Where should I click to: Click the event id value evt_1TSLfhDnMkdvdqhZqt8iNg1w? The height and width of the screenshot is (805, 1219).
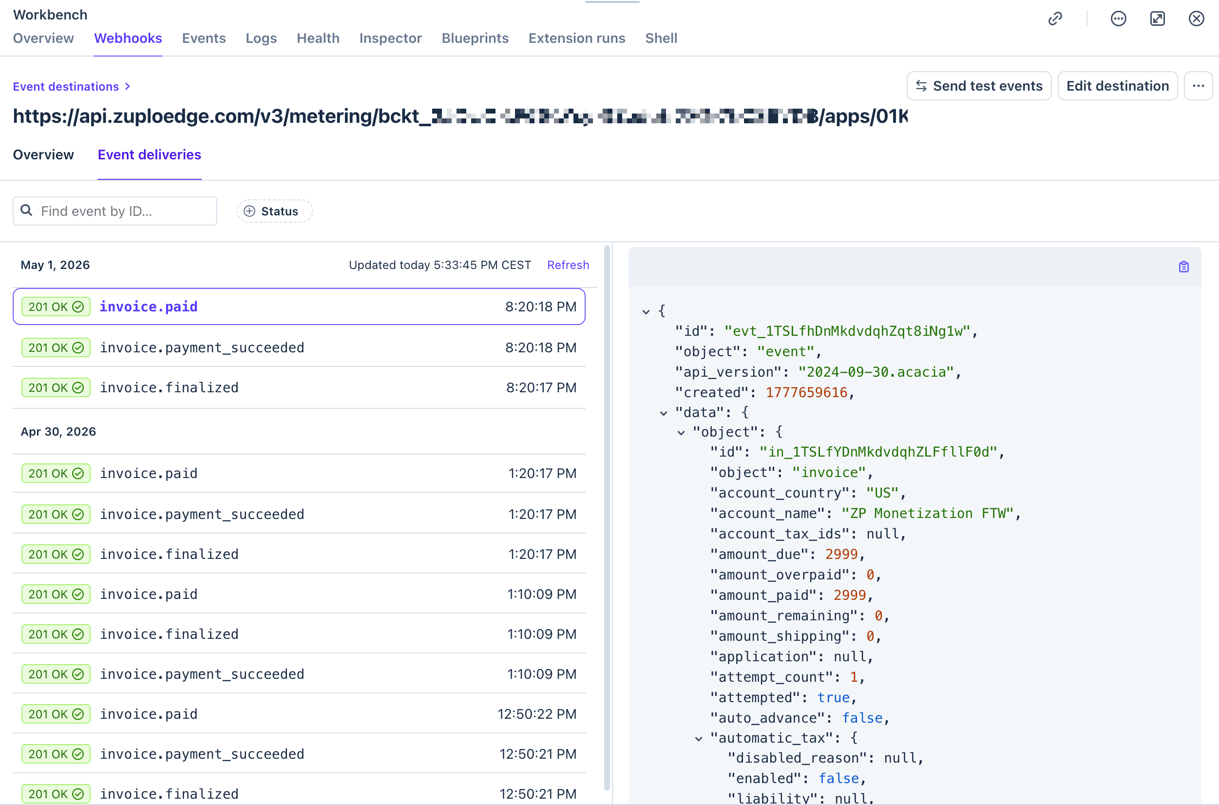(847, 331)
